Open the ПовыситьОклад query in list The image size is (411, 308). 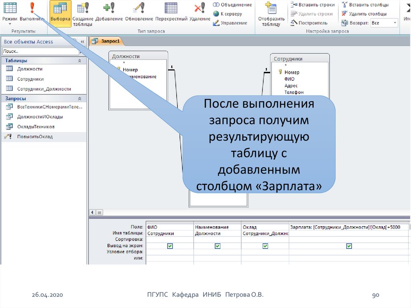[35, 137]
